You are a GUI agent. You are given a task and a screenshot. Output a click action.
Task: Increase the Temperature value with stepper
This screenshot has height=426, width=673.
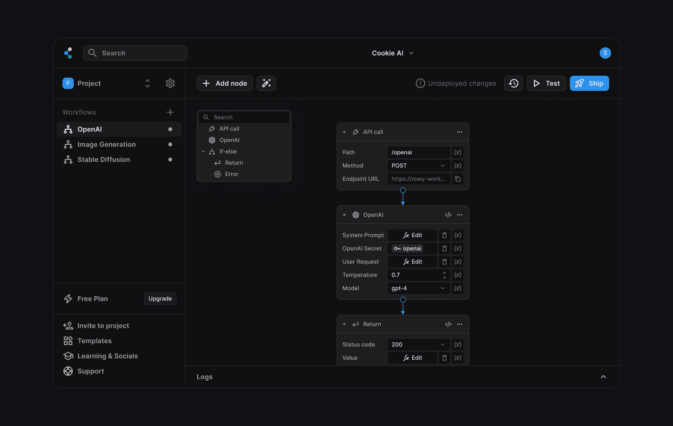pyautogui.click(x=444, y=273)
